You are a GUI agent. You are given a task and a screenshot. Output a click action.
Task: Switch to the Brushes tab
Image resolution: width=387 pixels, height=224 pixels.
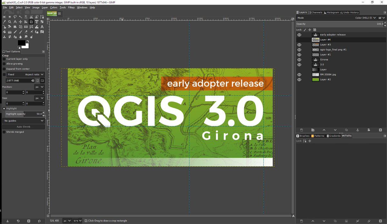pos(303,136)
